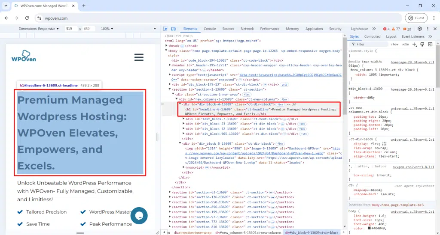Expand the noscript element node
440x235 pixels.
184,167
